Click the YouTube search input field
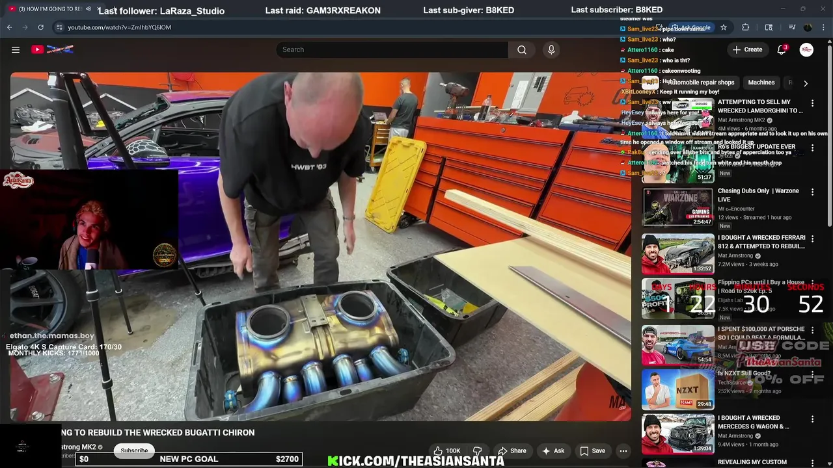The width and height of the screenshot is (833, 468). click(392, 49)
